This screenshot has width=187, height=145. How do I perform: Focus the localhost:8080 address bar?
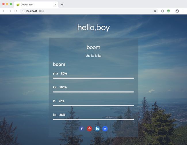(89, 11)
